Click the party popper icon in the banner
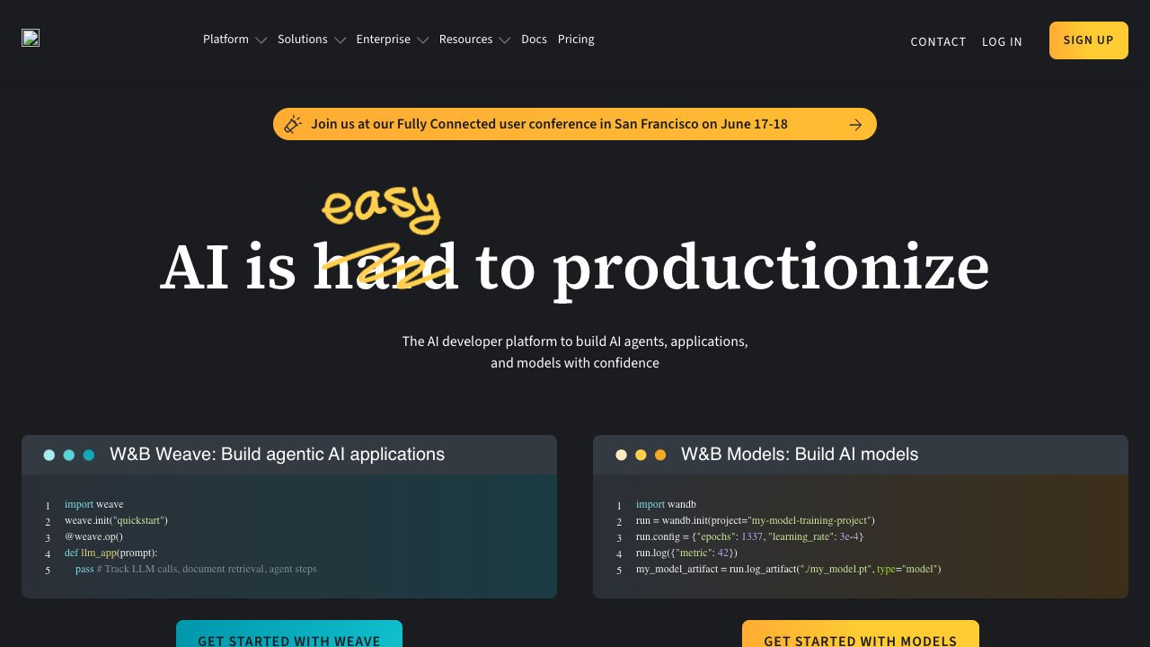Screen dimensions: 1150x647 tap(293, 125)
